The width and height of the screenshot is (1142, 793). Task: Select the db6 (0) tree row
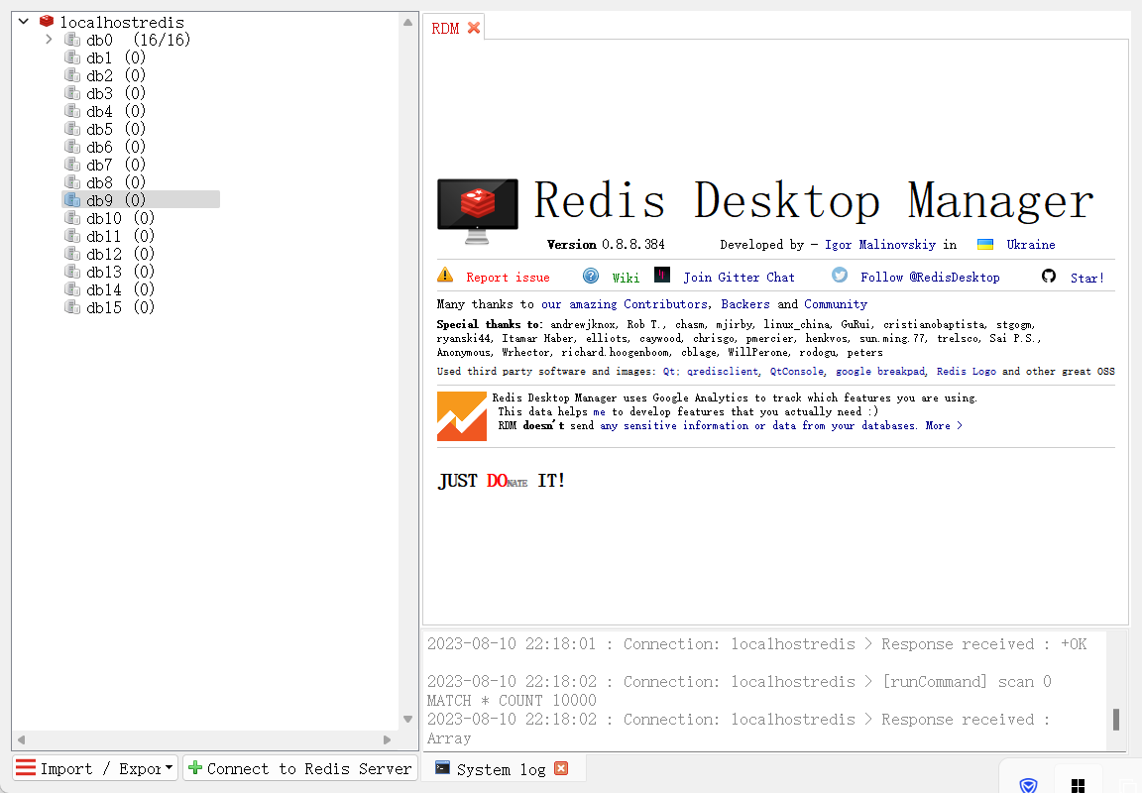[116, 147]
